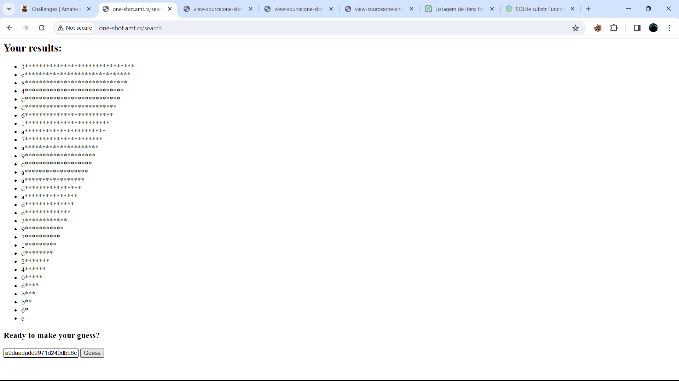Click the browser back arrow

(x=10, y=28)
